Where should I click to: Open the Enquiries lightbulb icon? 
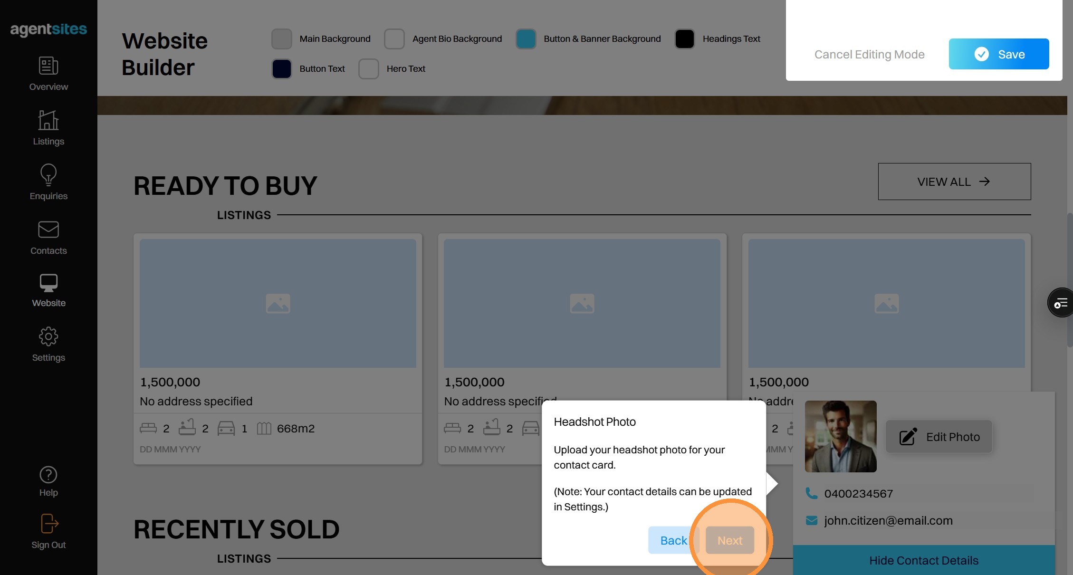[48, 175]
